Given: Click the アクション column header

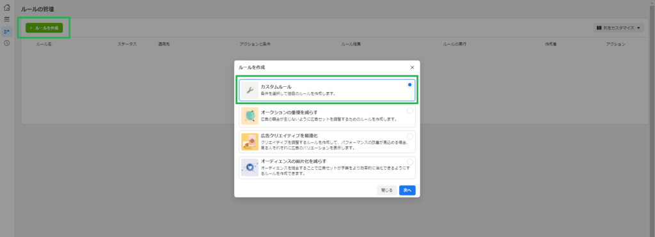Looking at the screenshot, I should (616, 44).
